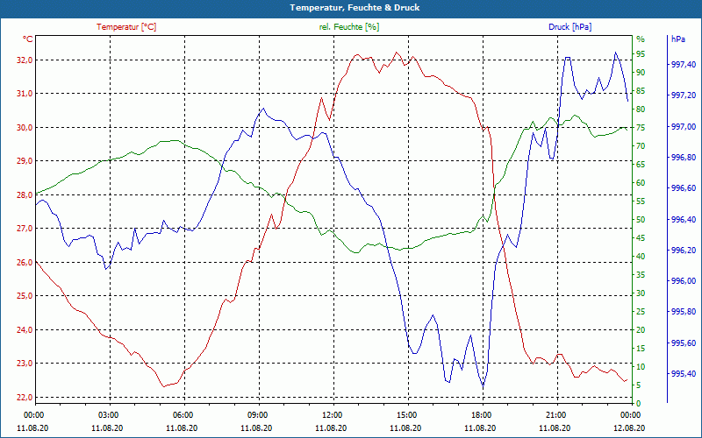
Task: Click the '°C' axis unit label
Action: click(28, 39)
